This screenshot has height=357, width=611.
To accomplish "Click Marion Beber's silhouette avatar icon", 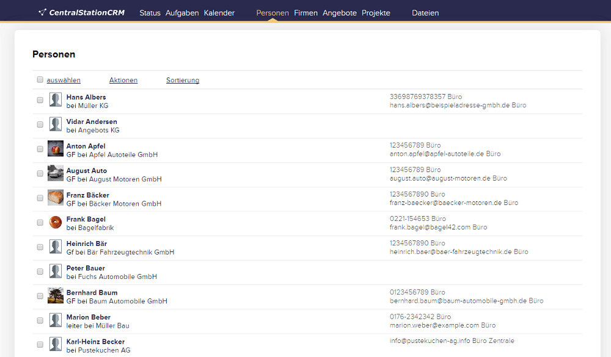I will (x=56, y=320).
